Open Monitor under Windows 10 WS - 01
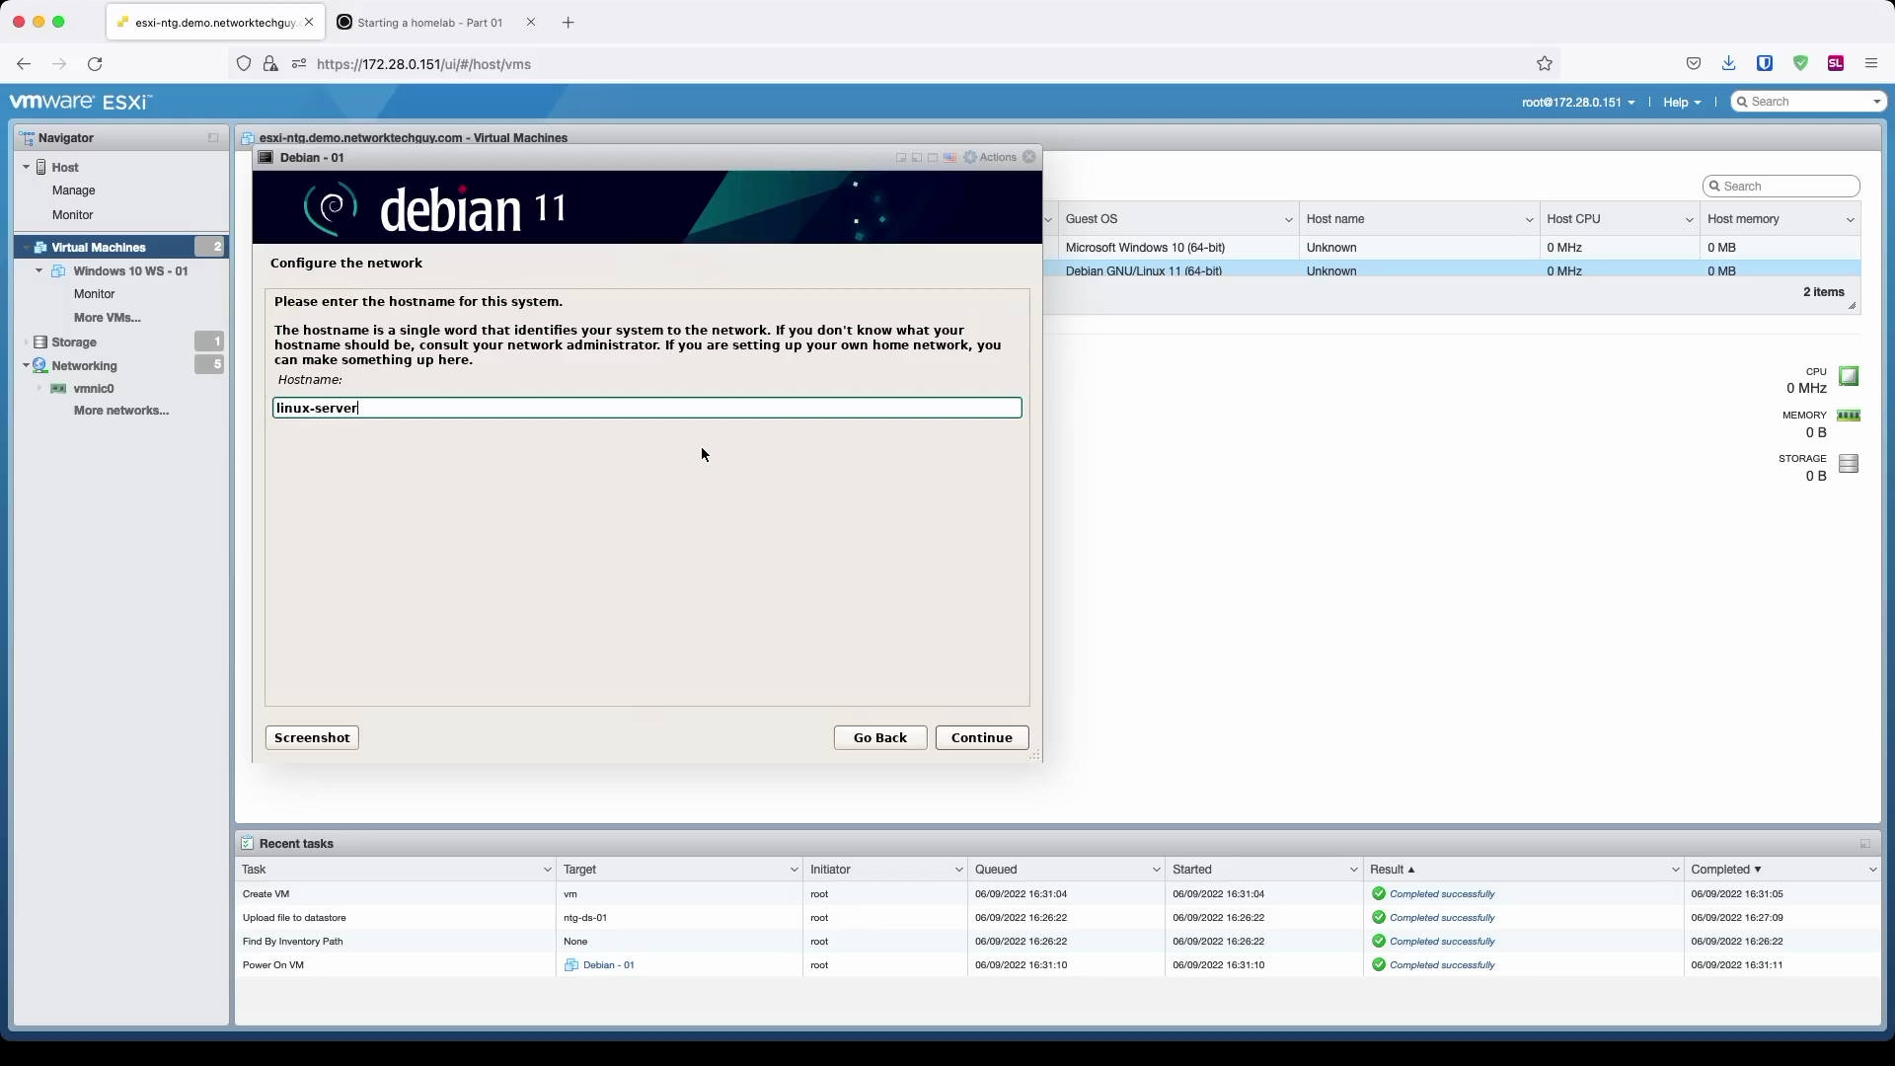This screenshot has width=1895, height=1066. tap(95, 294)
